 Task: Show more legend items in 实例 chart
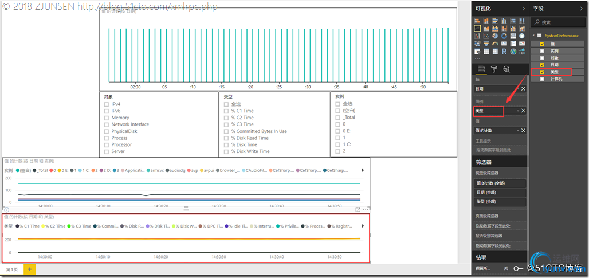(363, 170)
